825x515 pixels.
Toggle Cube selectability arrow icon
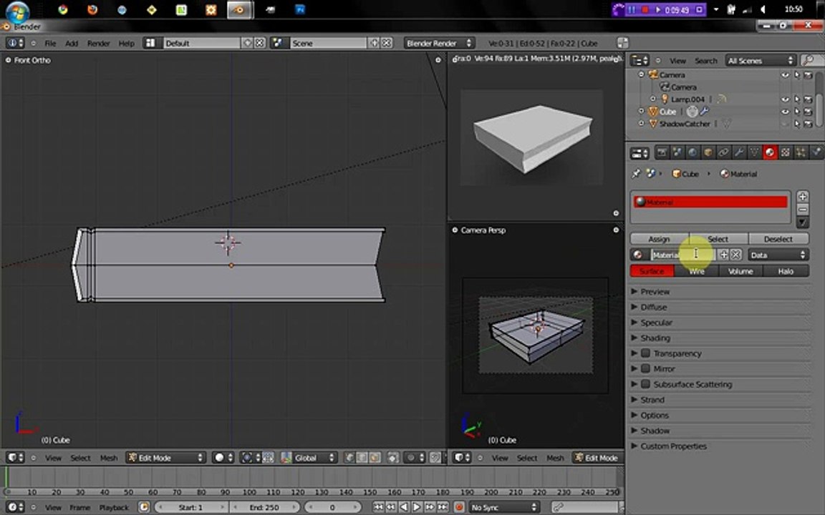pyautogui.click(x=797, y=112)
